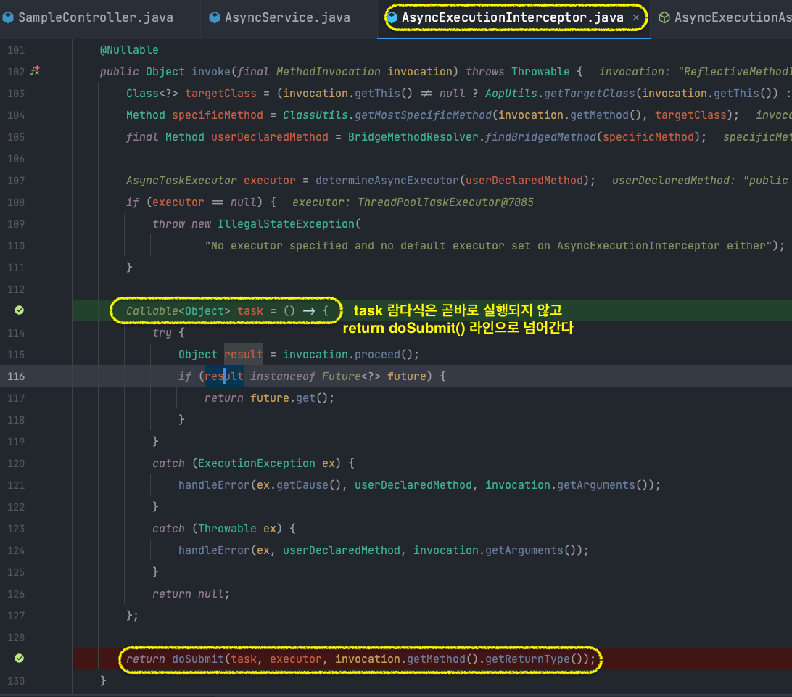Click getMostSpecificMethod on line 104
Screen dimensions: 792x697
(424, 115)
